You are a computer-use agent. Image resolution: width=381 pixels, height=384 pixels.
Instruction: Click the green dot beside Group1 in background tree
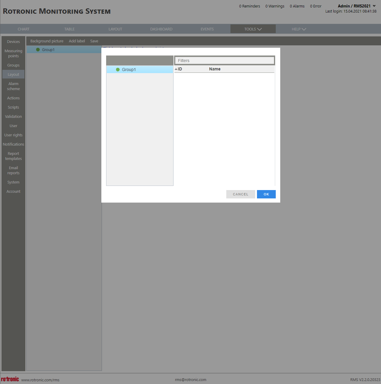[x=38, y=50]
